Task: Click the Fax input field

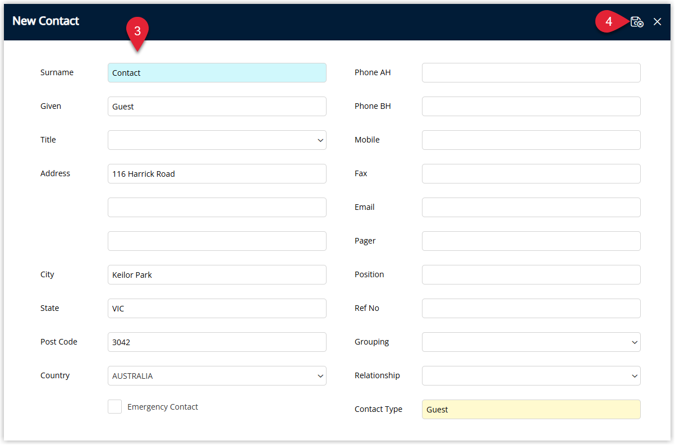Action: [x=531, y=174]
